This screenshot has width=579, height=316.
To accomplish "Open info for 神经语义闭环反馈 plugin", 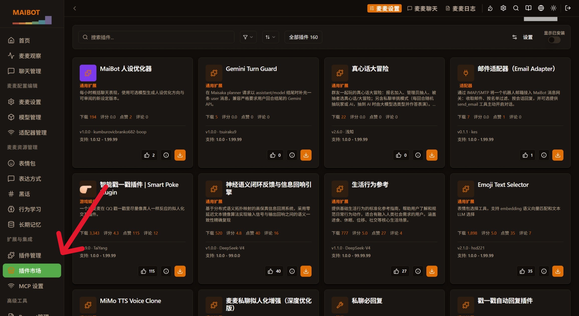I will 292,271.
